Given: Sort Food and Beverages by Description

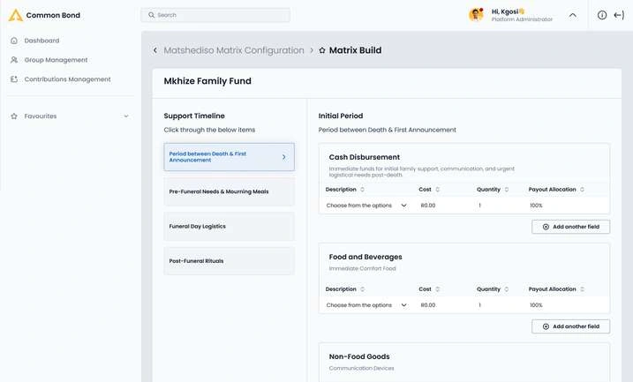Looking at the screenshot, I should [362, 289].
